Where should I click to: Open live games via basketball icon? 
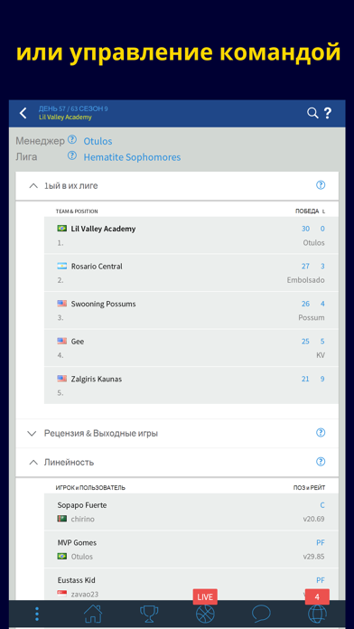(205, 615)
